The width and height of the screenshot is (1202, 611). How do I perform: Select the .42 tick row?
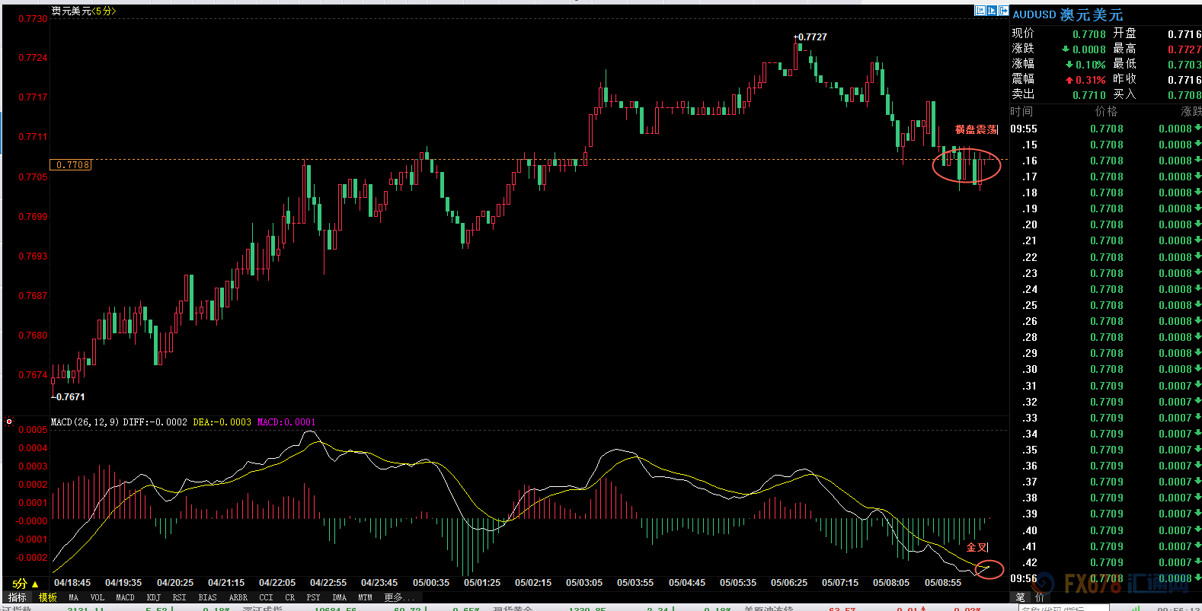click(1106, 562)
